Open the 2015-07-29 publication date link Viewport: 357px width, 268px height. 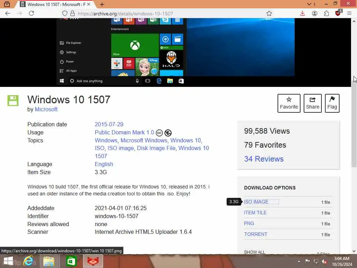pyautogui.click(x=109, y=125)
